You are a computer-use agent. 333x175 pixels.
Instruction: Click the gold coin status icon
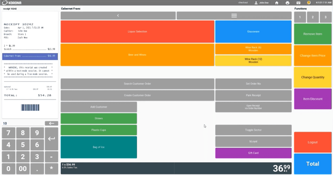coord(309,3)
